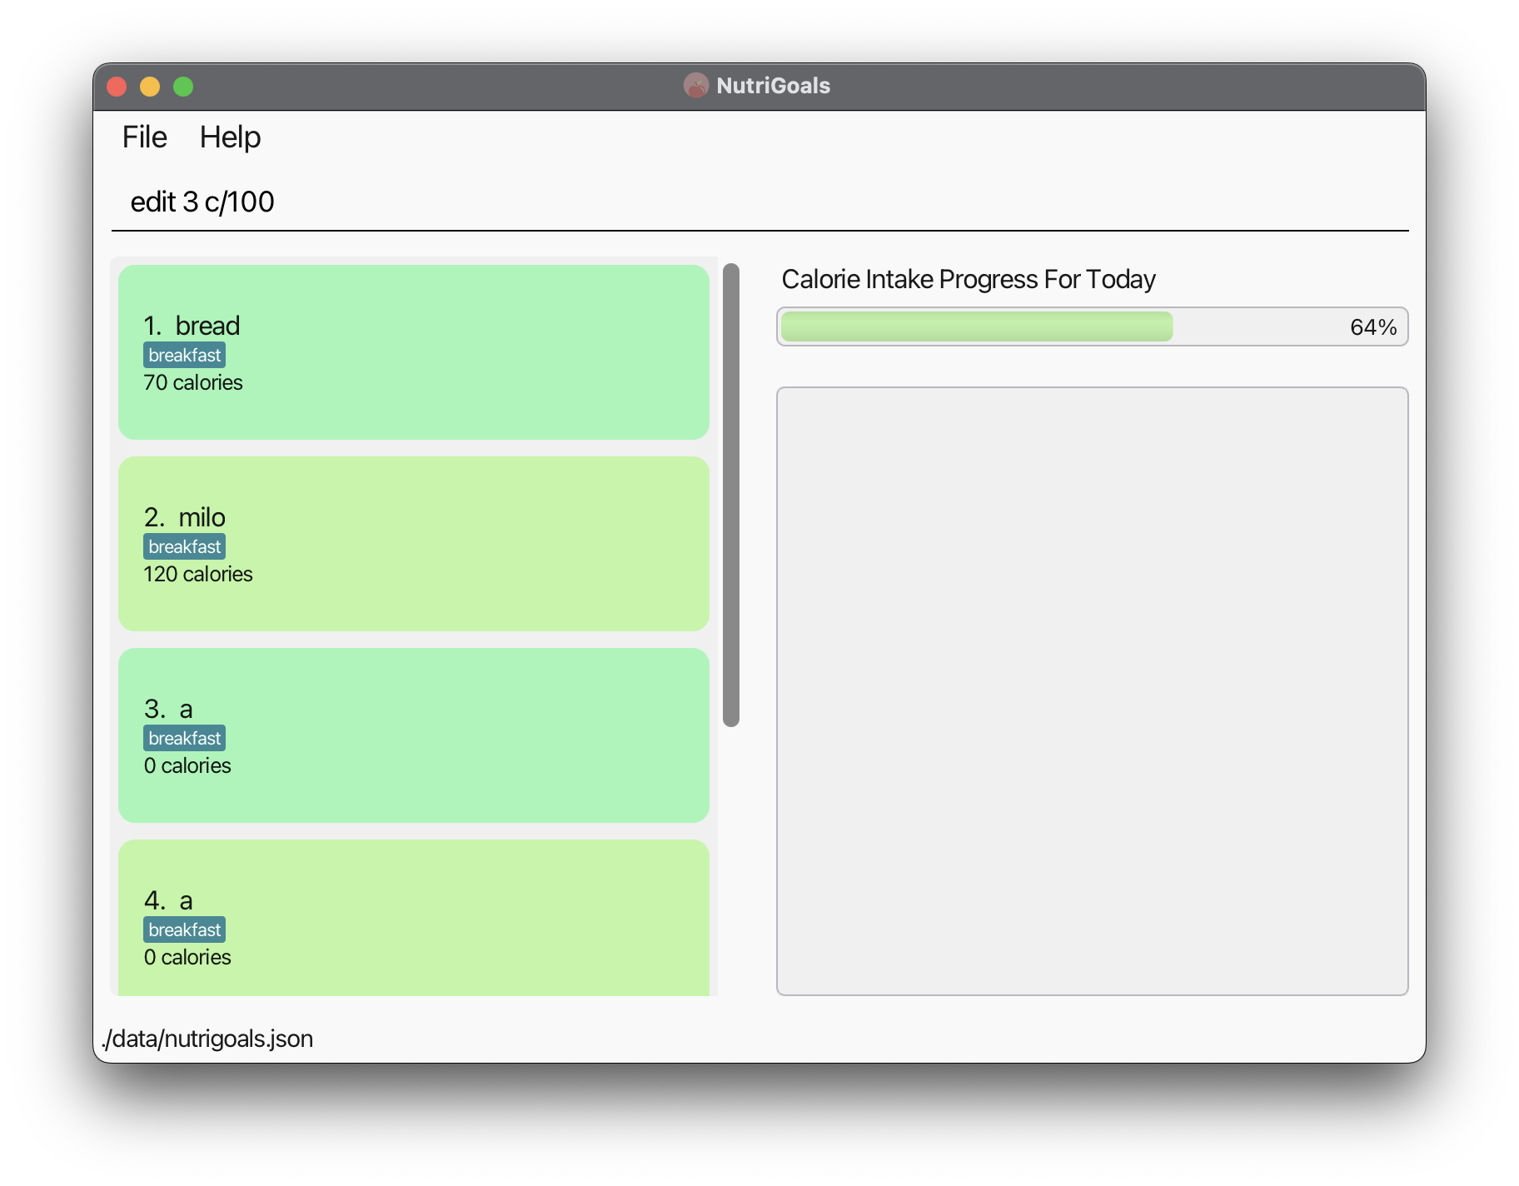This screenshot has height=1186, width=1519.
Task: Open the File menu
Action: tap(144, 137)
